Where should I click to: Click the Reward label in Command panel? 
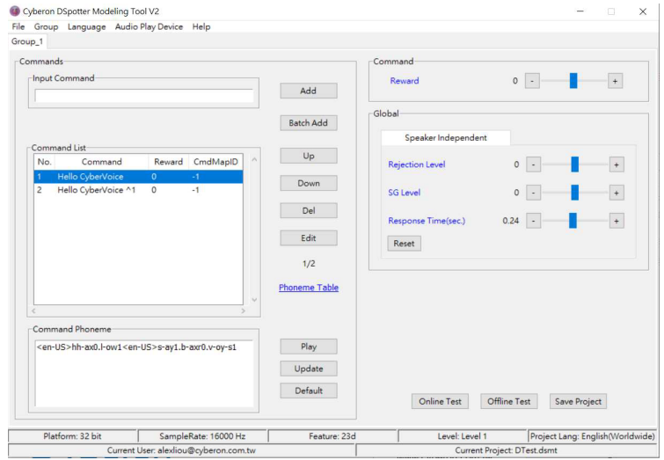tap(405, 81)
